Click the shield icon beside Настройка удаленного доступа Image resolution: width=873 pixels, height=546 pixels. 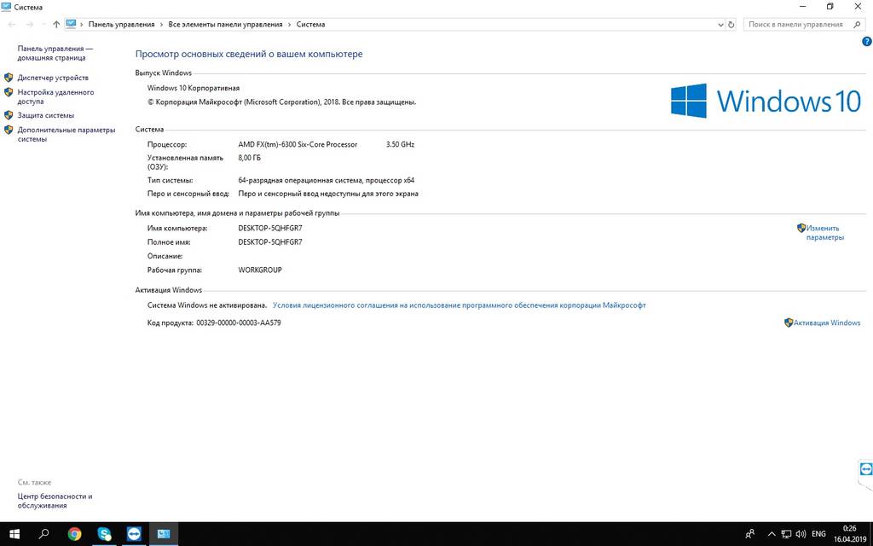click(9, 92)
